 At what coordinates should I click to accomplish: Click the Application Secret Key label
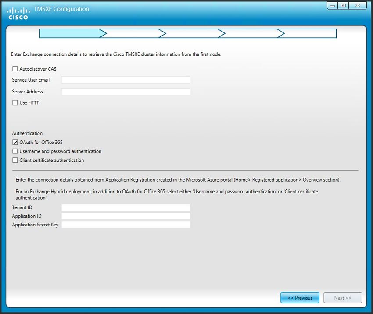pyautogui.click(x=35, y=225)
